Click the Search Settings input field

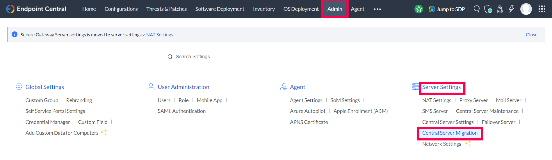(276, 56)
